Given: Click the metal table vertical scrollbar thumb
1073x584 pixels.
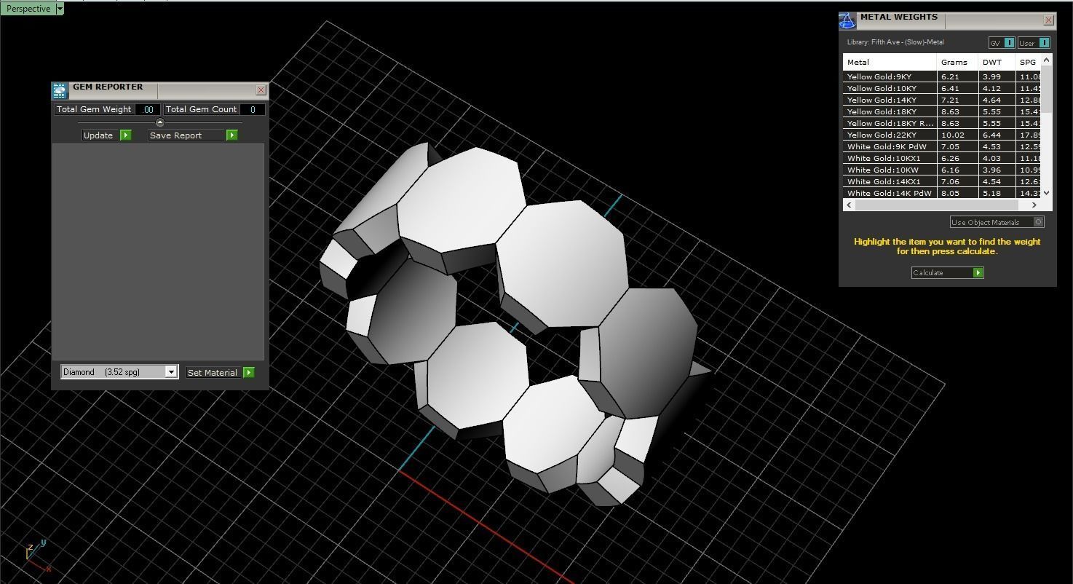Looking at the screenshot, I should pos(1047,89).
